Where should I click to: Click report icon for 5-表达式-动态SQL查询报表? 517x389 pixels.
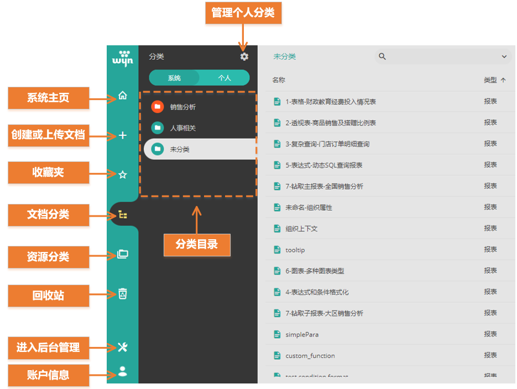(x=277, y=165)
